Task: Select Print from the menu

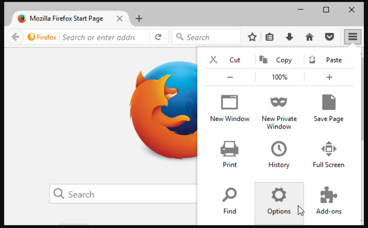Action: [x=230, y=155]
